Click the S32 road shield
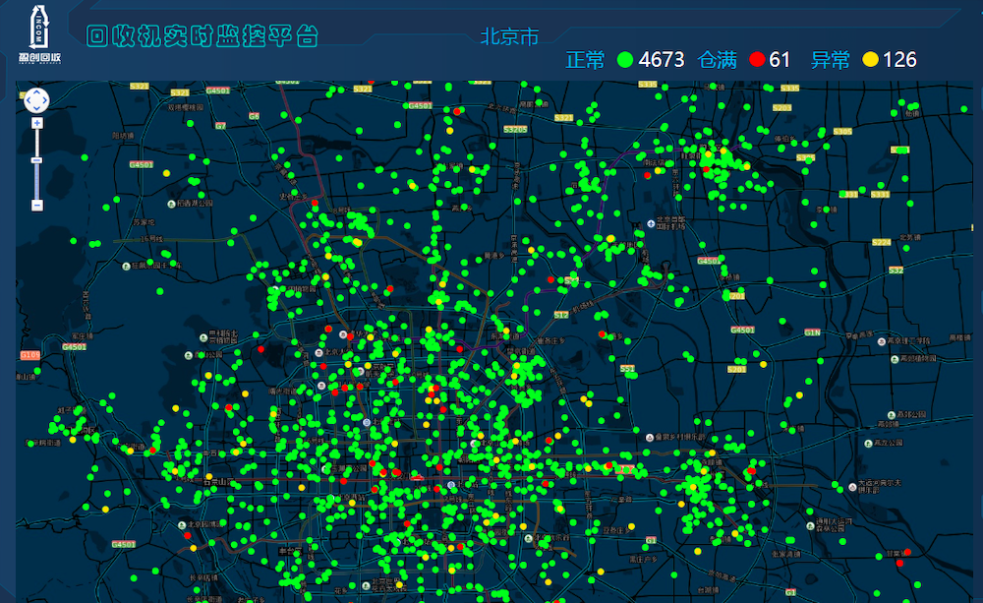Image resolution: width=983 pixels, height=603 pixels. pyautogui.click(x=896, y=271)
